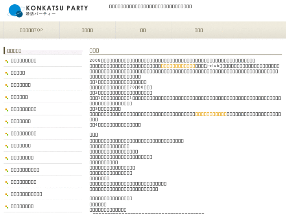286x214 pixels.
Task: Open the second tab in the navigation bar
Action: (87, 30)
